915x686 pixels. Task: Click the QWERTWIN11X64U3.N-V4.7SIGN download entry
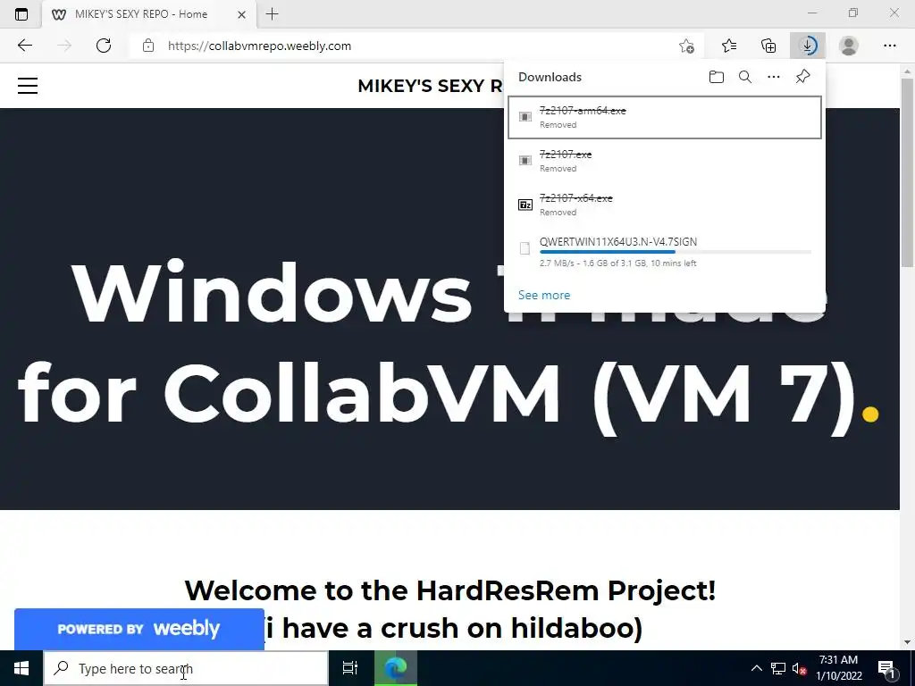[665, 252]
